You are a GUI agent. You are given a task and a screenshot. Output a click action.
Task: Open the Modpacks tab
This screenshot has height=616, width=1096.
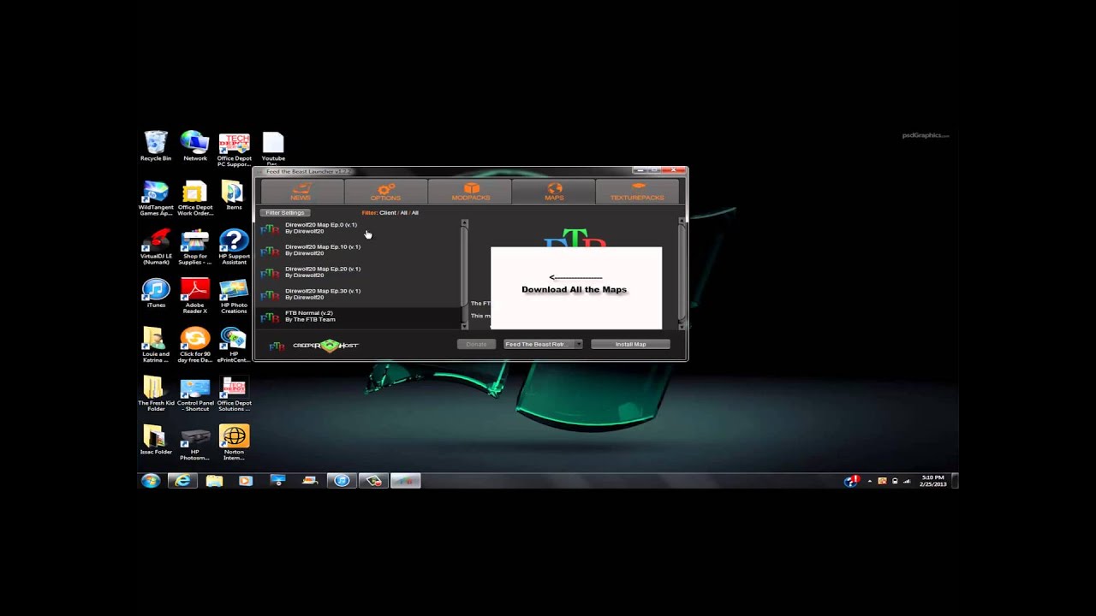point(470,192)
